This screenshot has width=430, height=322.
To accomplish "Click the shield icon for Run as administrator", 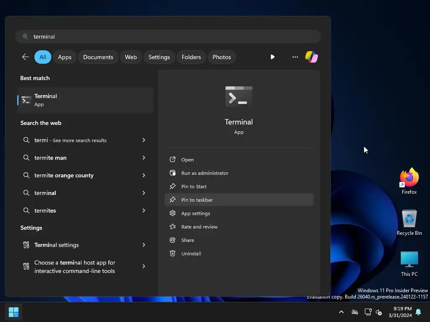I will 173,173.
